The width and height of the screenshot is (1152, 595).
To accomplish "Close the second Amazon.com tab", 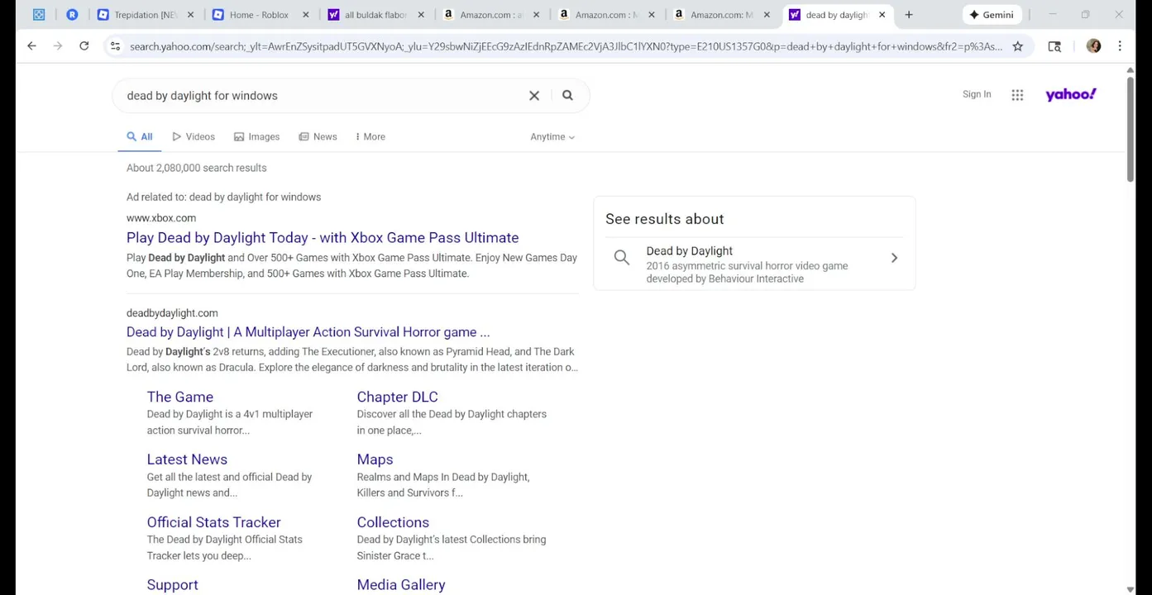I will click(652, 15).
